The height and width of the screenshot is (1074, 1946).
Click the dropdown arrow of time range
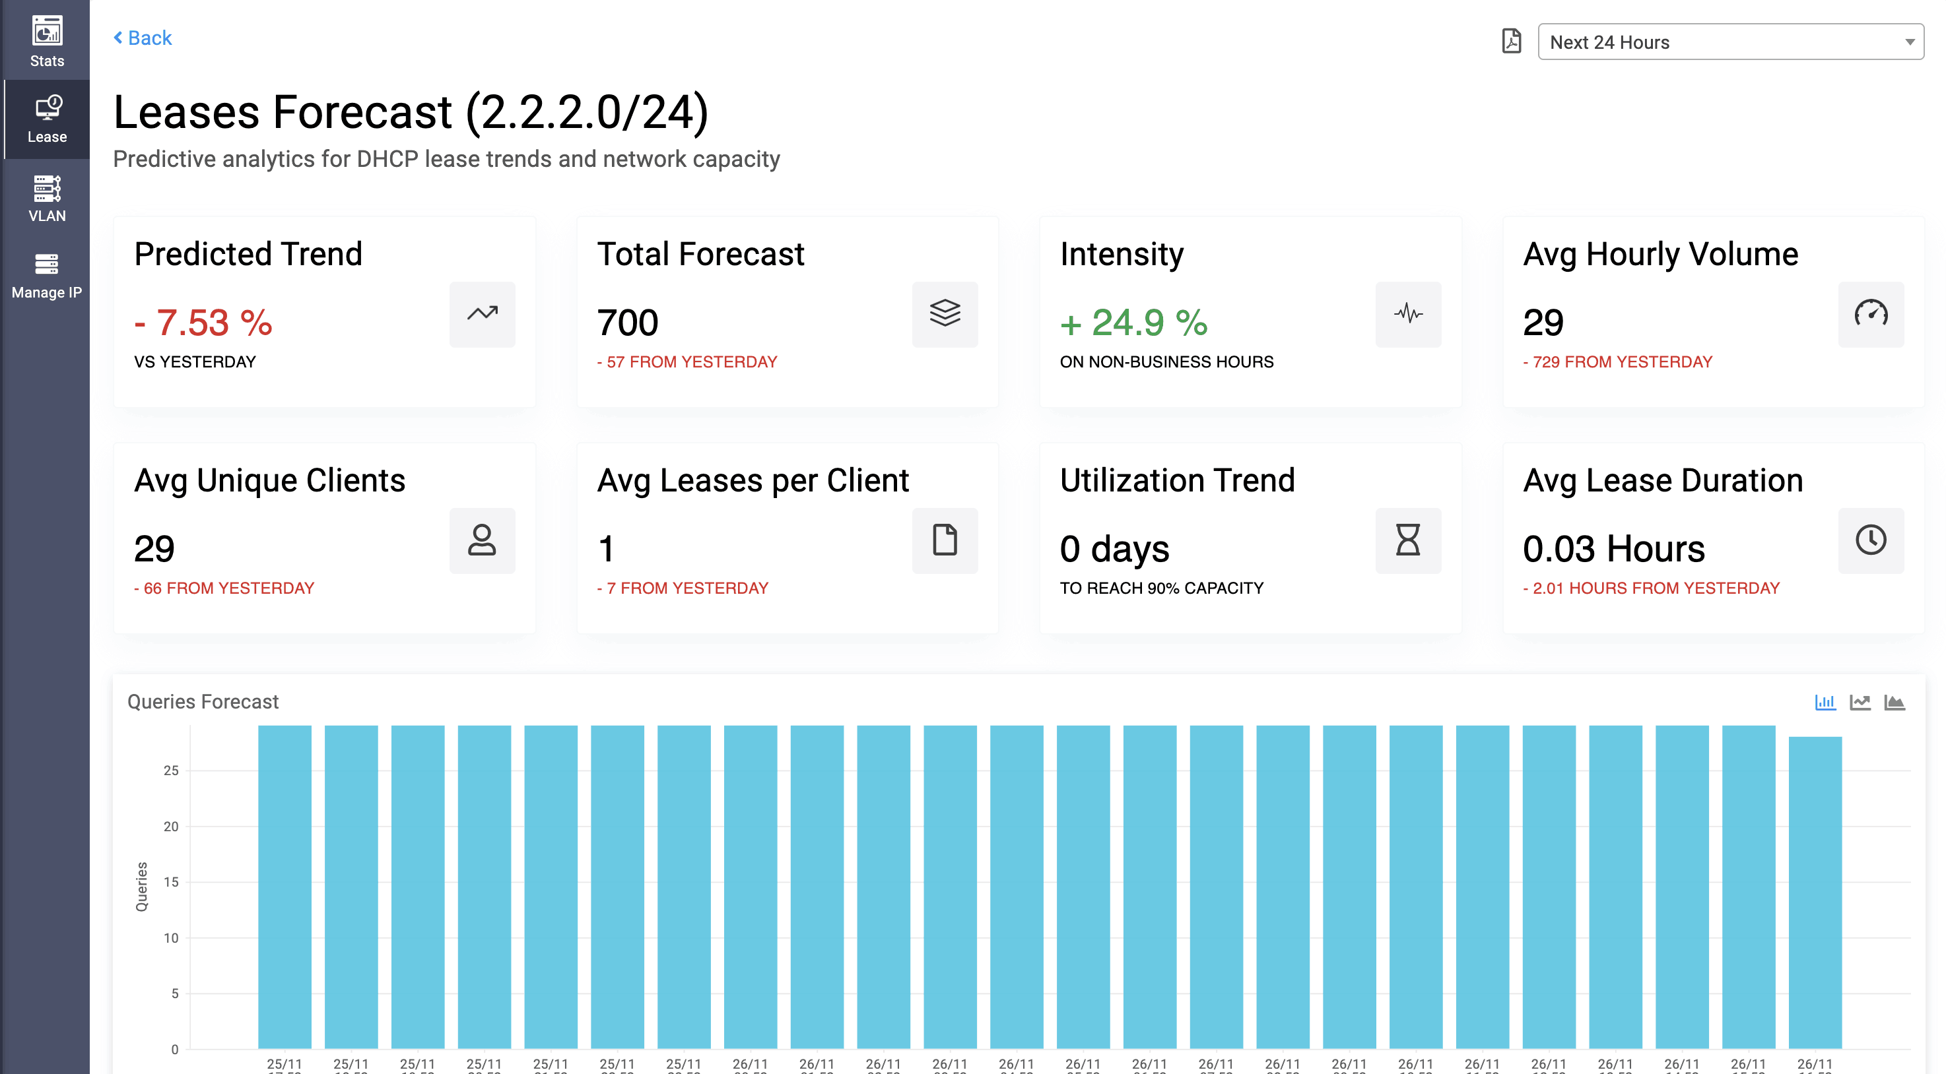click(1909, 42)
